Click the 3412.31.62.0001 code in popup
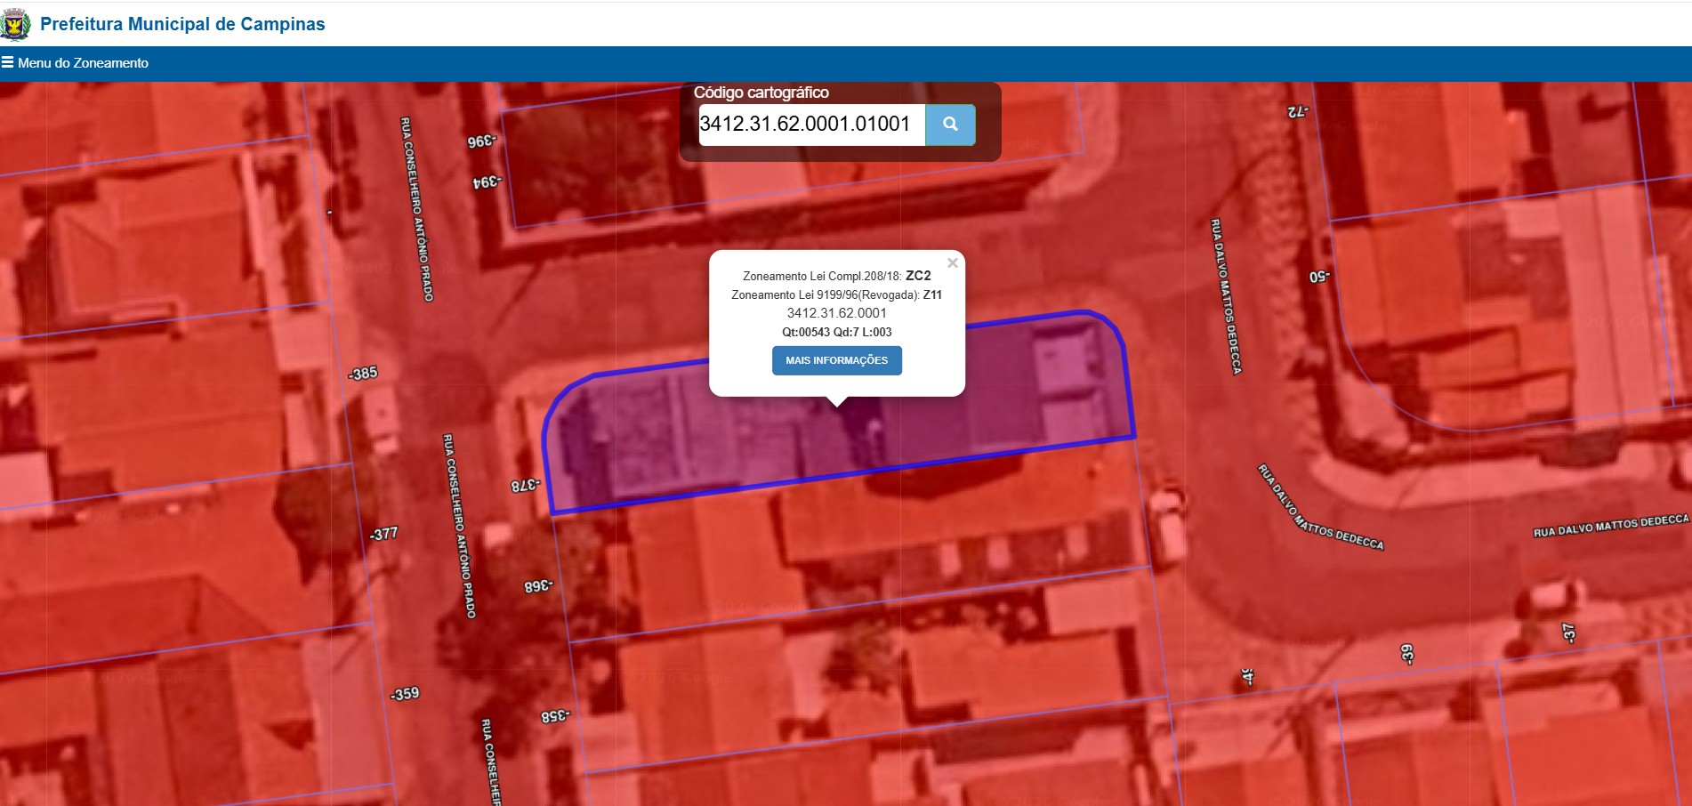The width and height of the screenshot is (1692, 806). [x=837, y=313]
